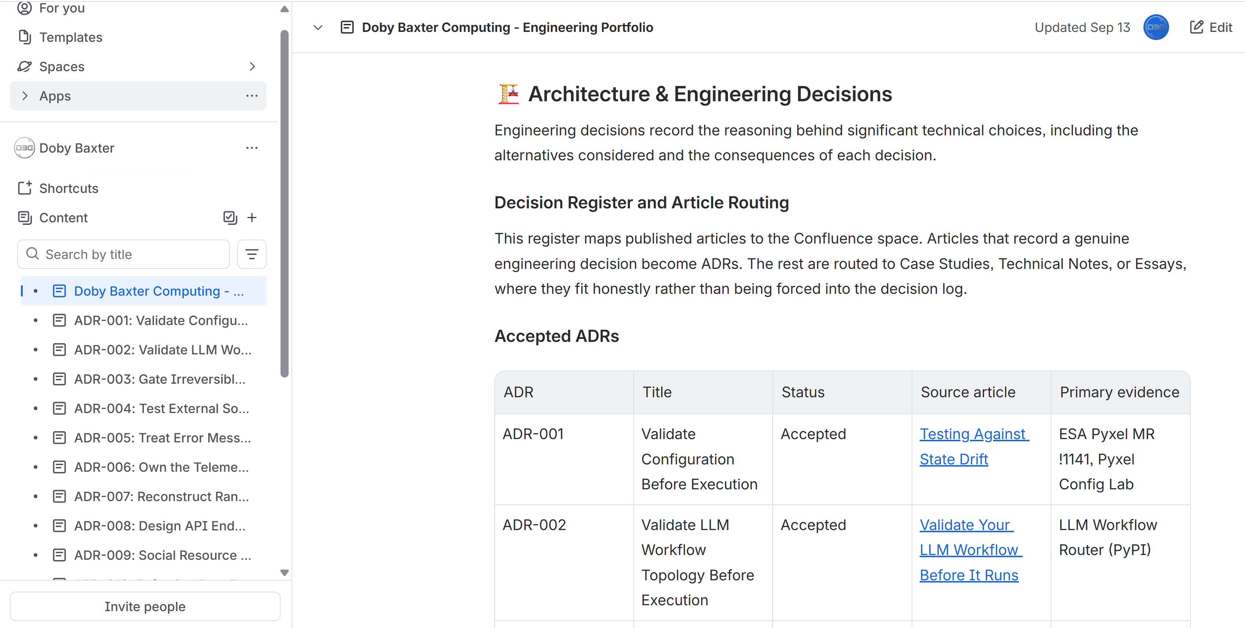Open the Templates section icon
This screenshot has width=1245, height=628.
pyautogui.click(x=25, y=37)
